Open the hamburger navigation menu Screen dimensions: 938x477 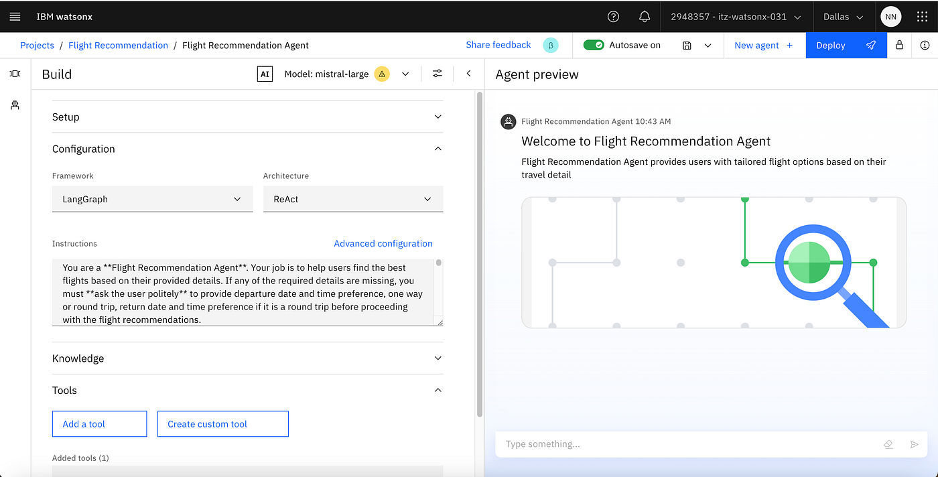[x=15, y=17]
